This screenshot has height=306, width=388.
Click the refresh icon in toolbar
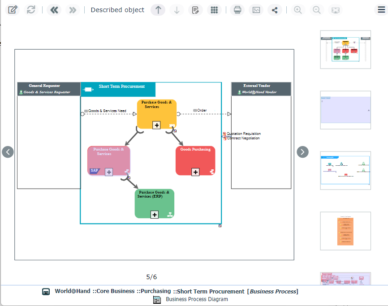click(31, 10)
